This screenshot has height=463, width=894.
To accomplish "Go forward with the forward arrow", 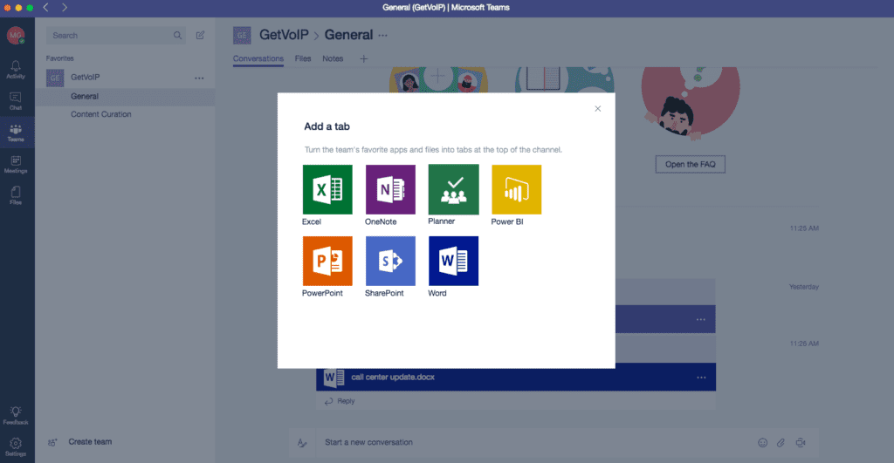I will pos(65,7).
